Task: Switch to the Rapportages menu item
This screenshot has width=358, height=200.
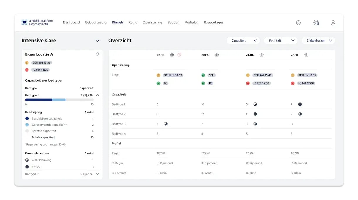Action: [x=214, y=23]
